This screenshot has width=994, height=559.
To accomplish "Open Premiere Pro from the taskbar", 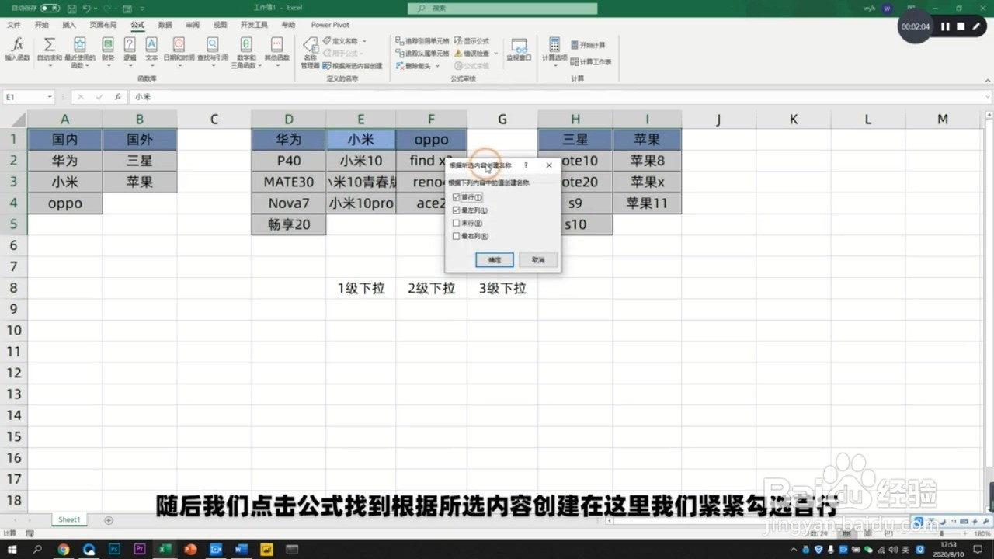I will click(x=140, y=549).
